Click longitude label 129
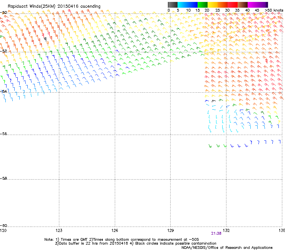Viewport: 285px width, 250px height. [171, 230]
